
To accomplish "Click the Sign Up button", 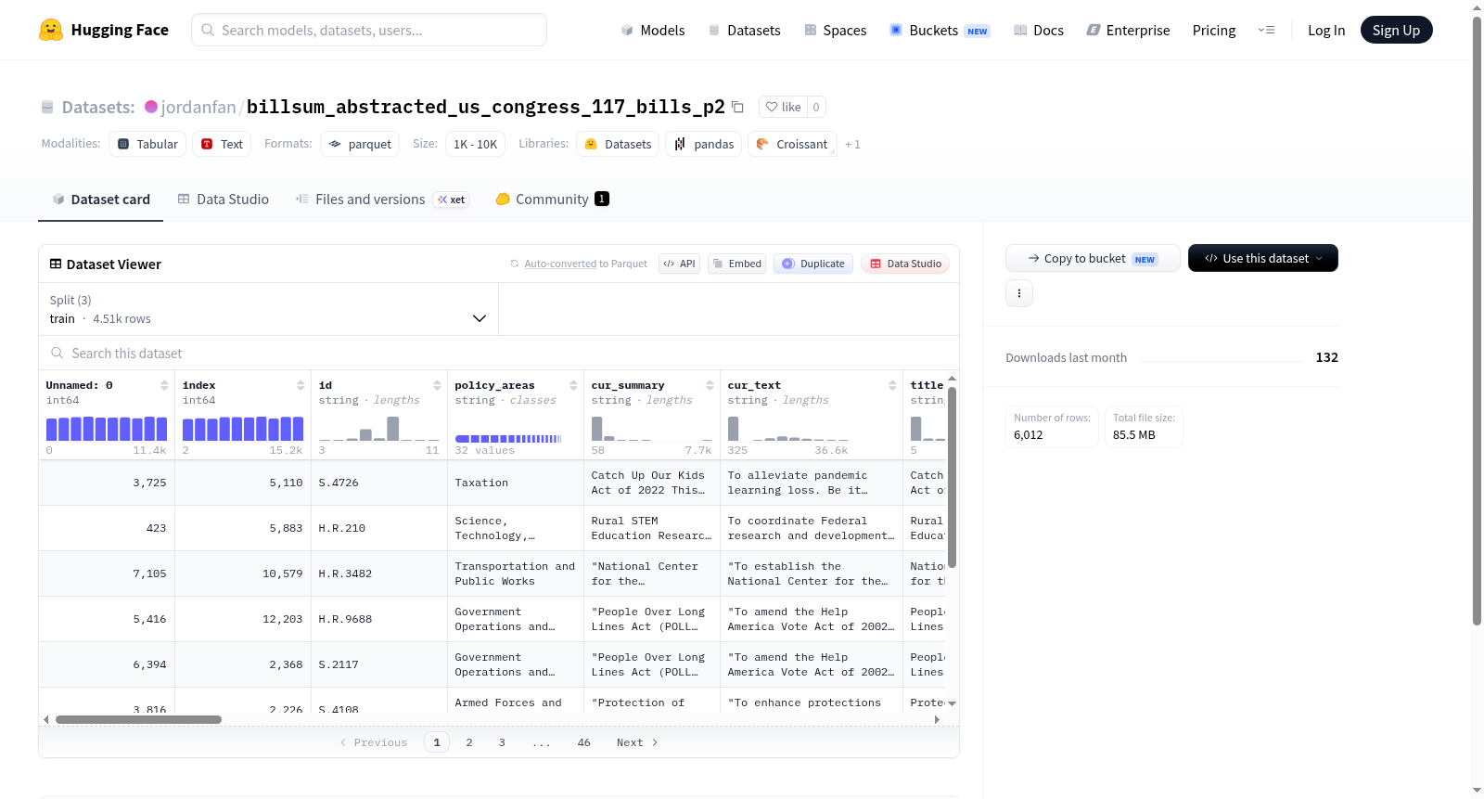I will 1396,30.
